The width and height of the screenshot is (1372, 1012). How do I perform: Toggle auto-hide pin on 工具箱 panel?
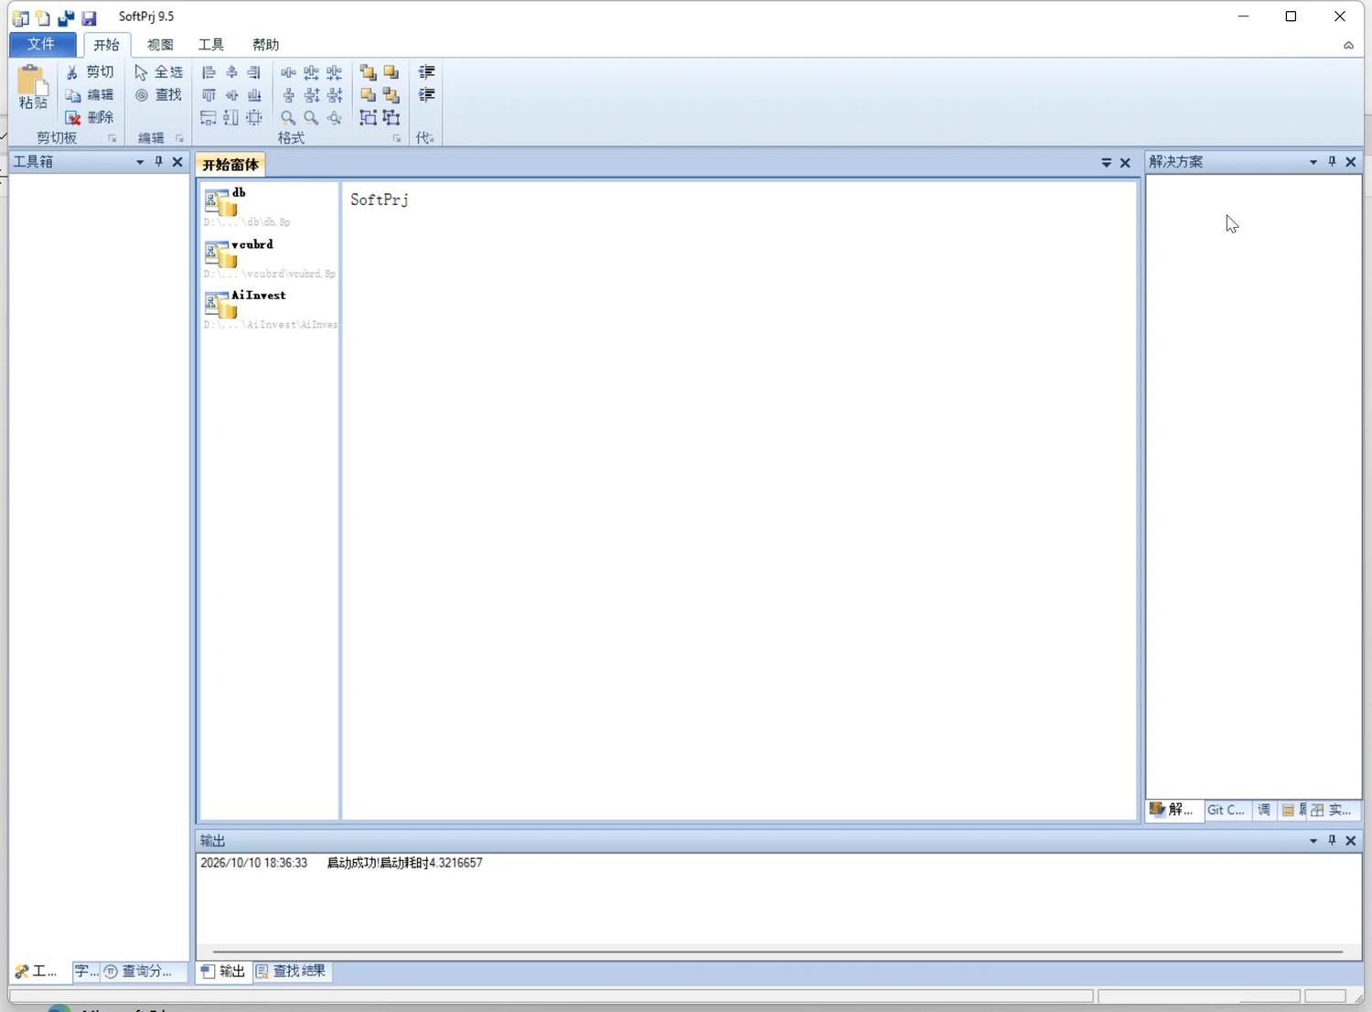[158, 162]
